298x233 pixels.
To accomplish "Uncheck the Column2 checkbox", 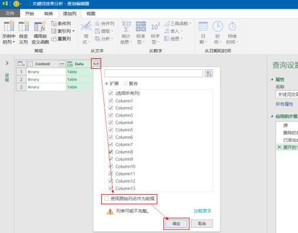I will (x=111, y=108).
